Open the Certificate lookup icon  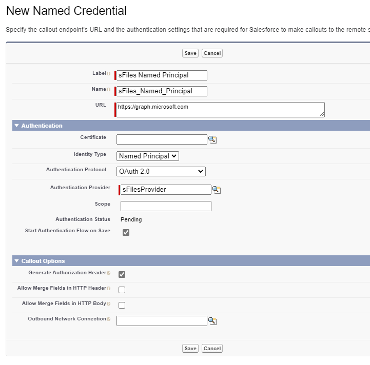point(212,139)
